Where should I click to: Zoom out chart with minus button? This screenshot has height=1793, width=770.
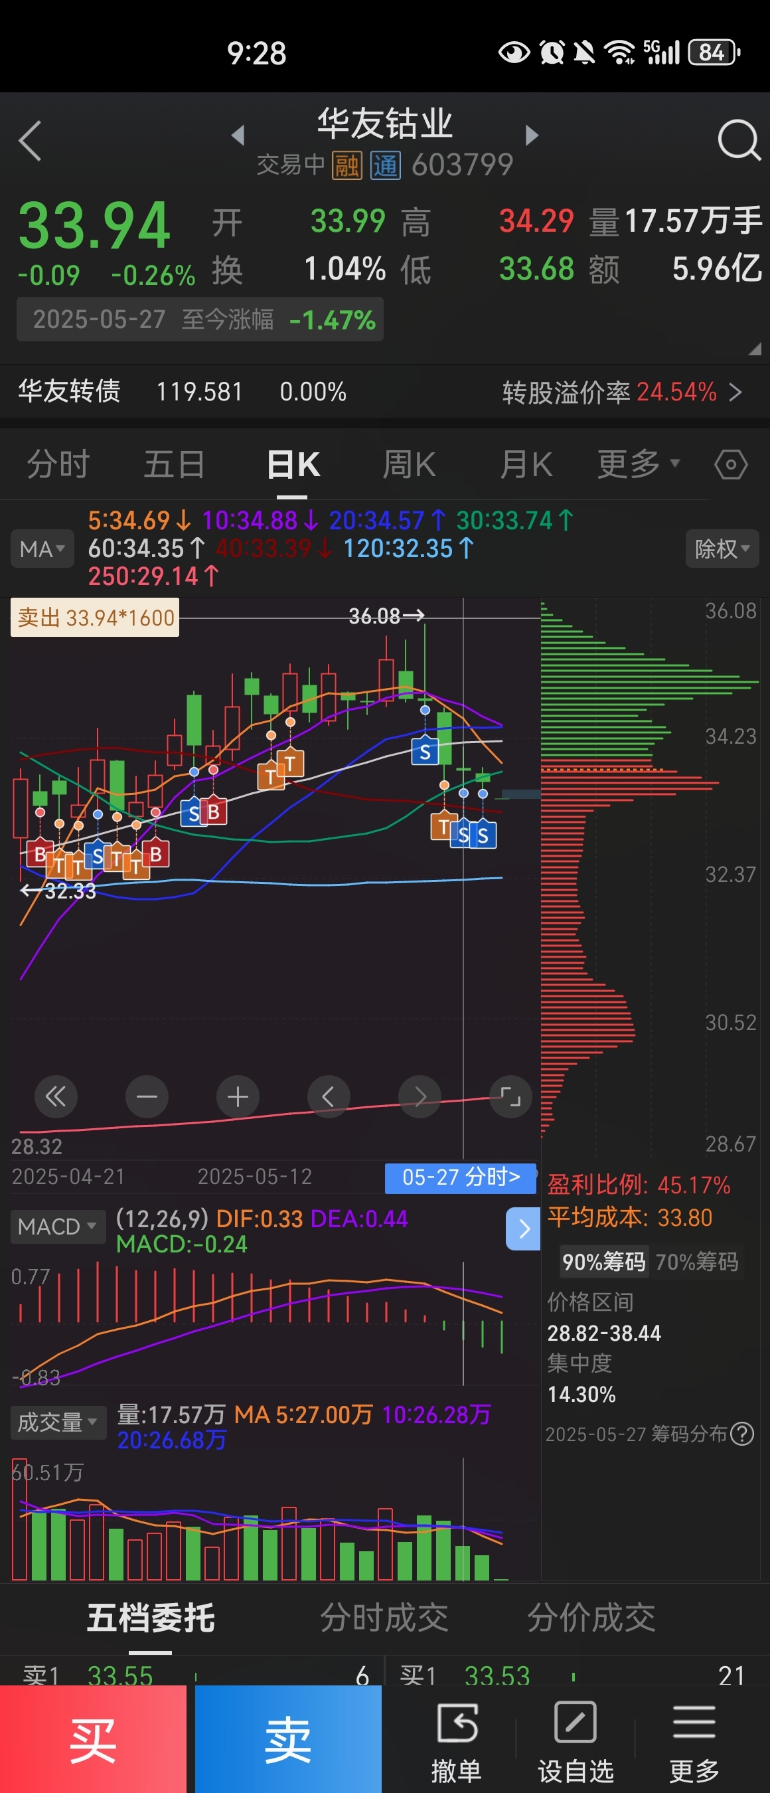click(x=147, y=1097)
